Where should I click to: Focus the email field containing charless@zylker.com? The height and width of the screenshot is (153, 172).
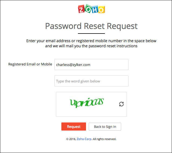(x=91, y=65)
